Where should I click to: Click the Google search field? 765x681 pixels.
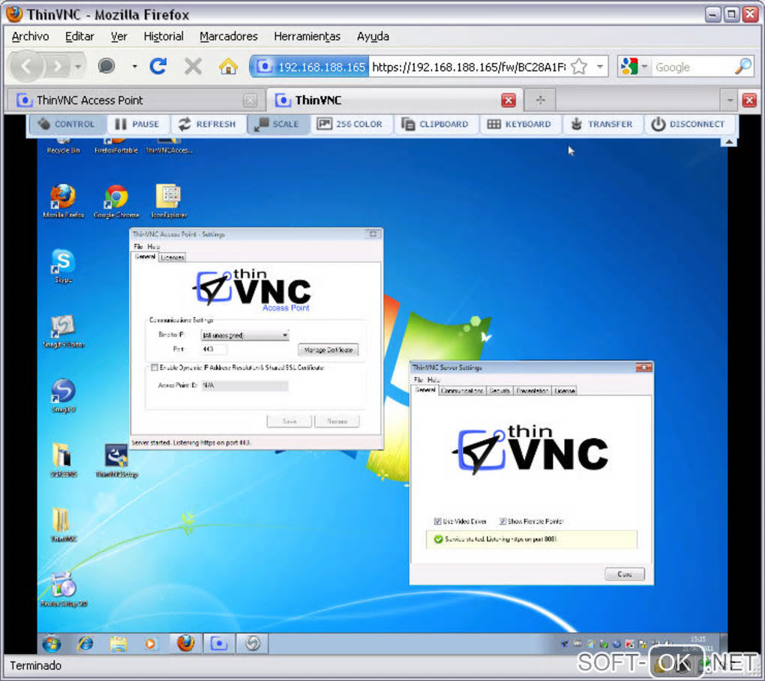tap(693, 67)
